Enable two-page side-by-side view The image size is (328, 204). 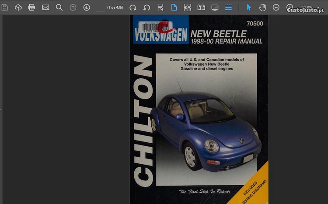(x=201, y=7)
